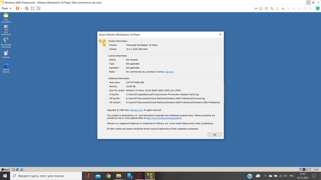Screen dimensions: 321x180
Task: Open the blue help question mark tray icon
Action: 250,176
